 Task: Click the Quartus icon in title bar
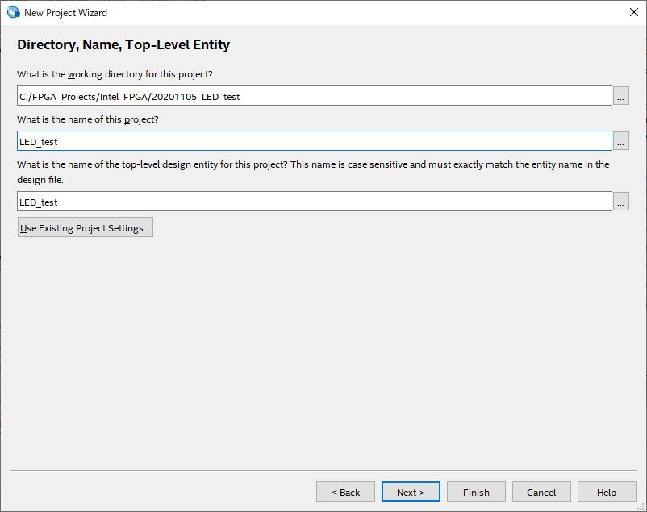(13, 12)
